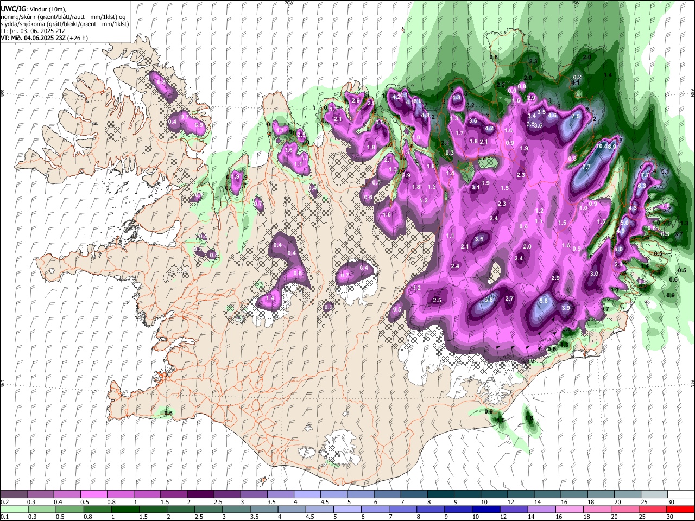
Task: Select the pale grey 25–30 swatch, upper scale
Action: pyautogui.click(x=654, y=494)
